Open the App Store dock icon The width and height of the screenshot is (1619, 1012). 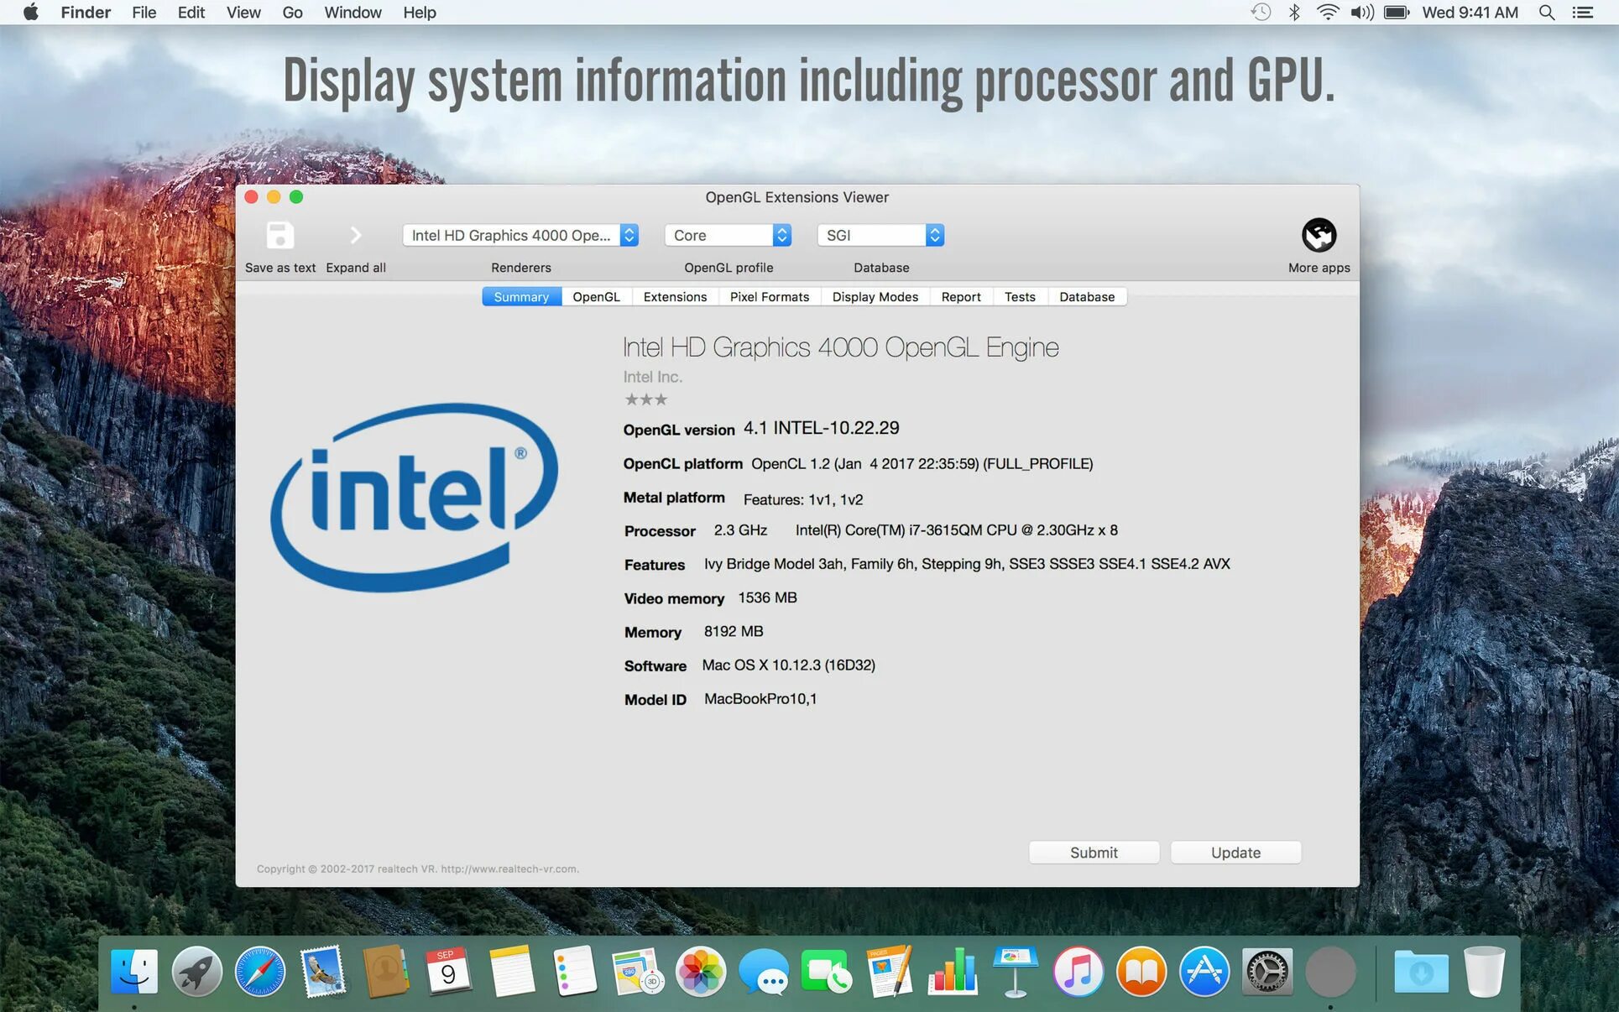click(1204, 972)
